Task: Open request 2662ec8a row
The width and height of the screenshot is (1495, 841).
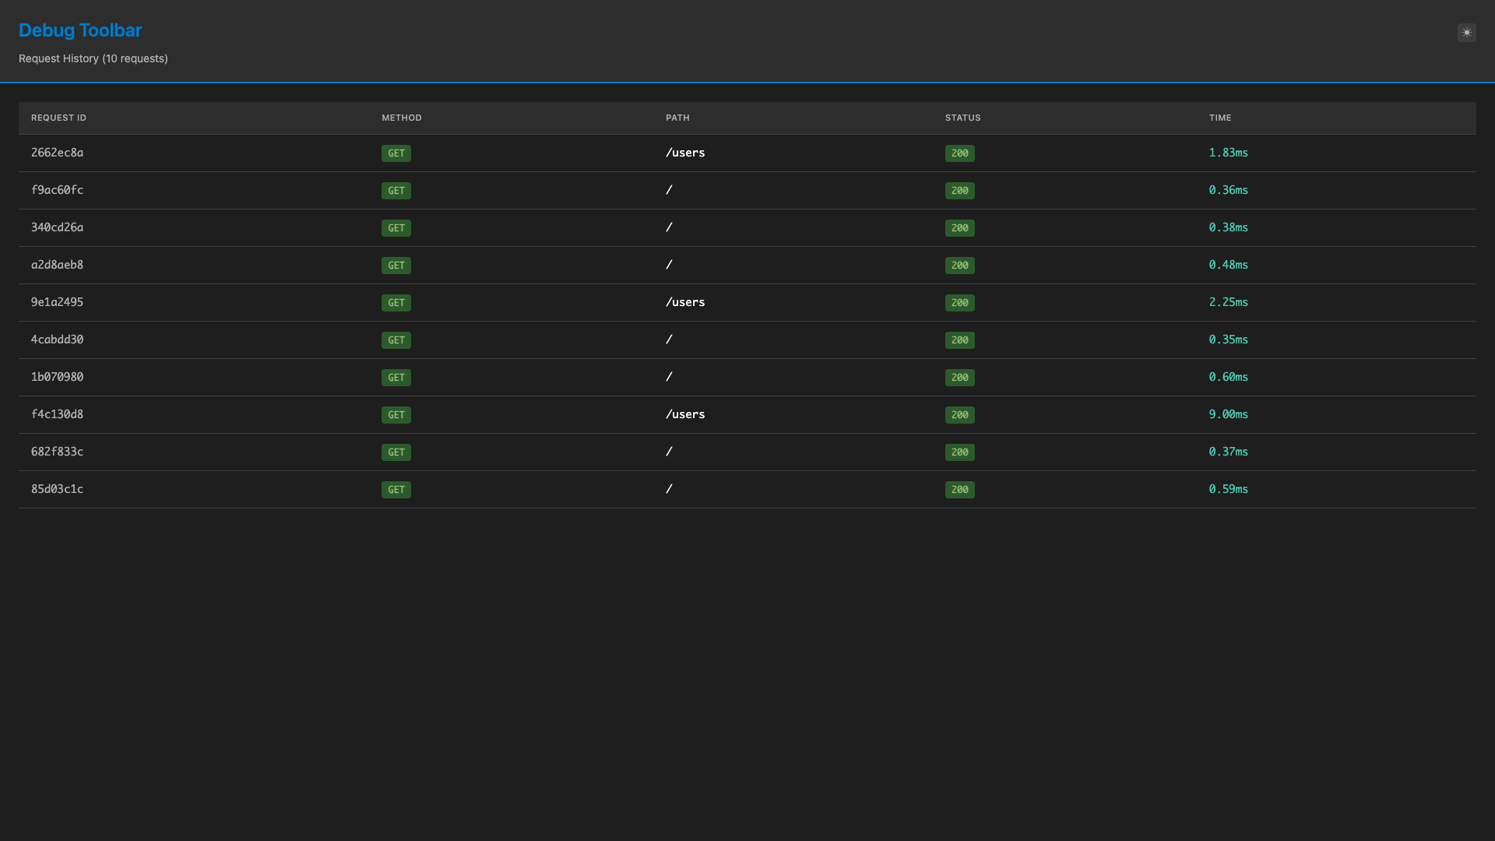Action: click(57, 153)
